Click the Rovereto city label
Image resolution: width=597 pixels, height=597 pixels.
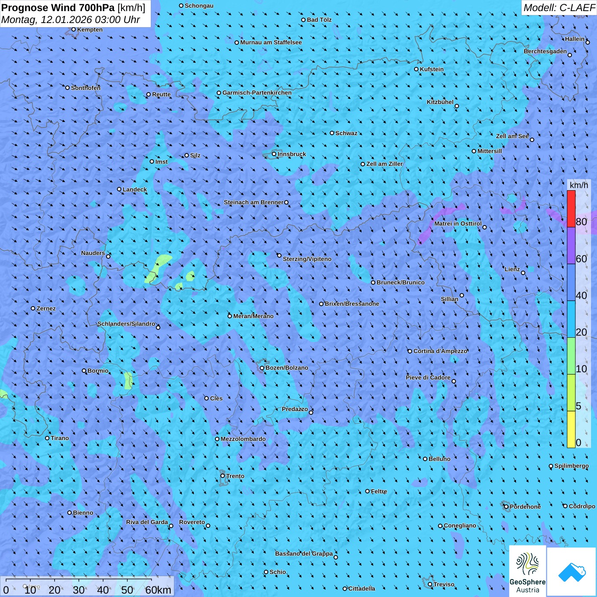coord(192,522)
